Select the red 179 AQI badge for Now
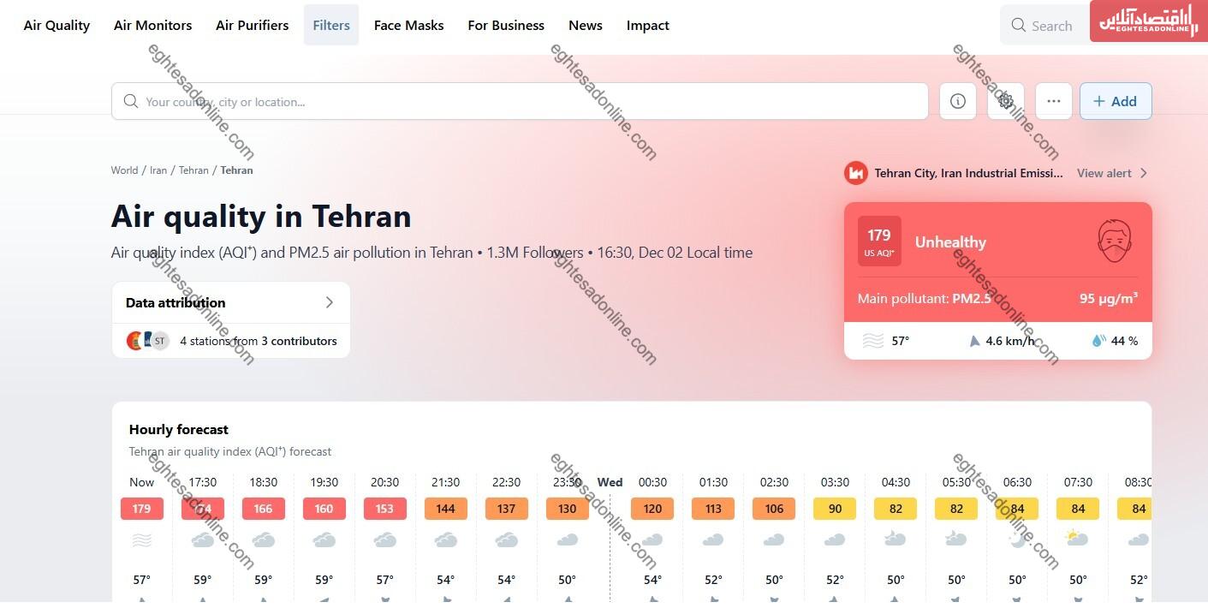This screenshot has height=614, width=1208. (141, 508)
